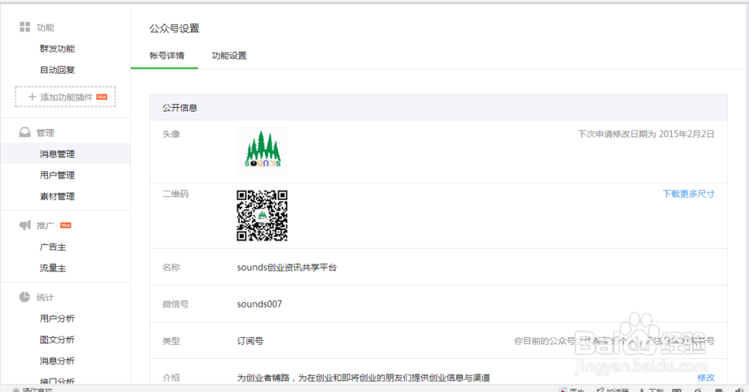Click the 修改 link in 介绍 row
The height and width of the screenshot is (392, 749).
point(706,378)
